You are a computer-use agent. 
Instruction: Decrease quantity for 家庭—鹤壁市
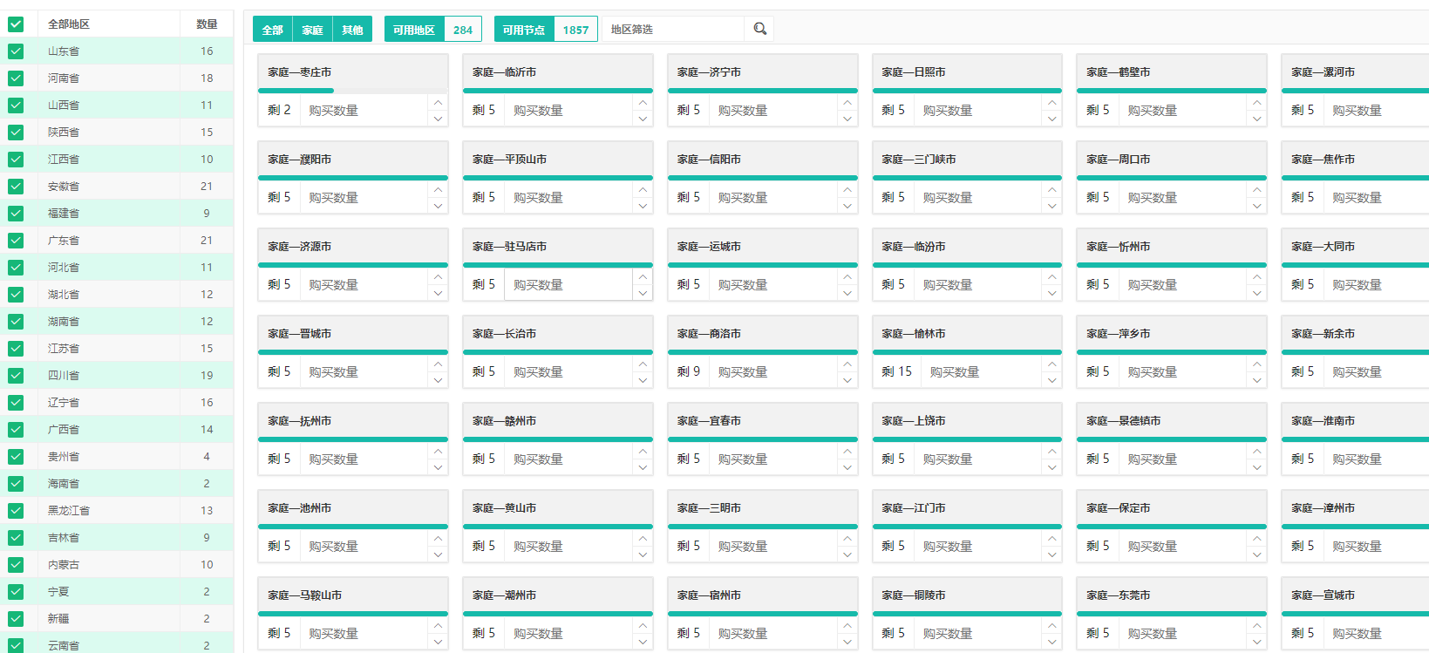tap(1257, 119)
